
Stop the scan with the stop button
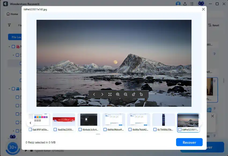(x=31, y=151)
